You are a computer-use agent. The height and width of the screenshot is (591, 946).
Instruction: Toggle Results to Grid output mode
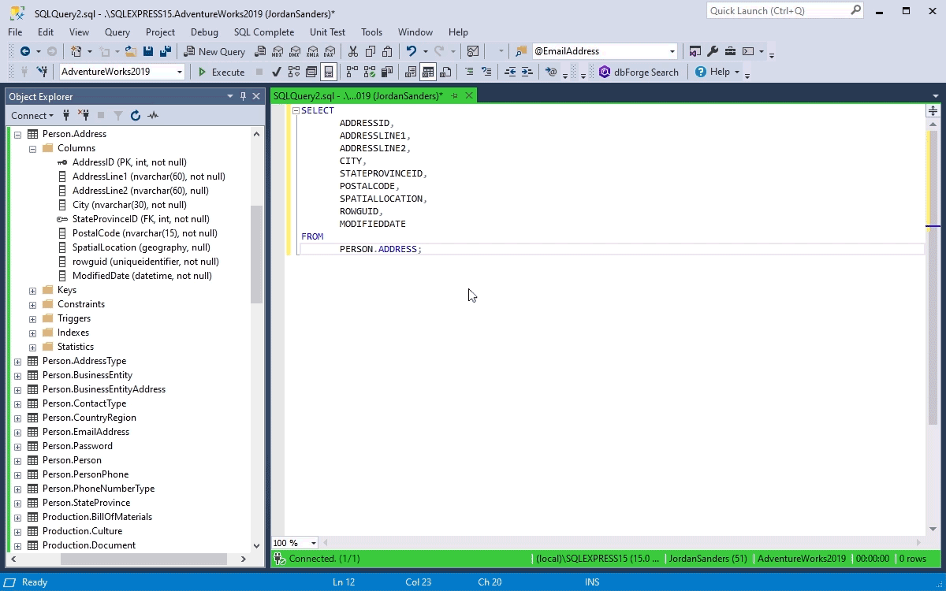pos(428,72)
